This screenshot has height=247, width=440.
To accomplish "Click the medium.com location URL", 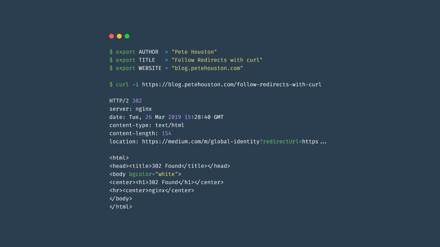I will (201, 141).
